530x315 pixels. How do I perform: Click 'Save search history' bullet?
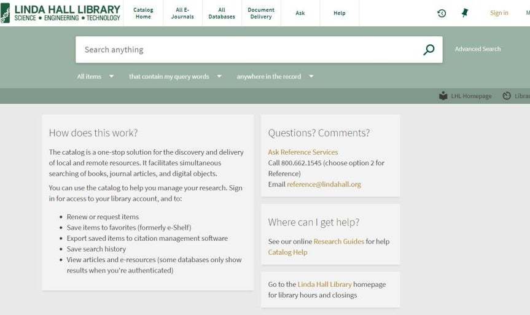tap(96, 249)
